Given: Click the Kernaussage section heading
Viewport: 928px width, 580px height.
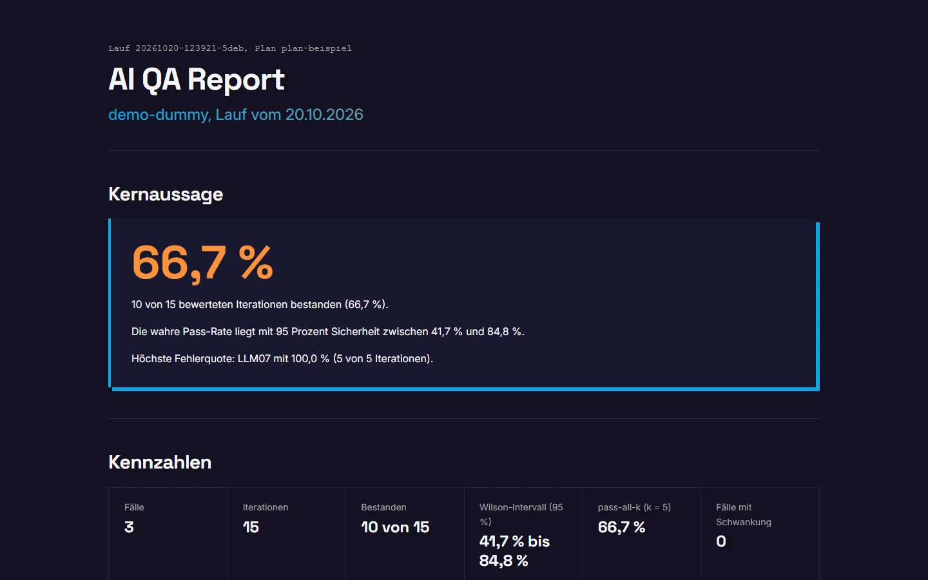Looking at the screenshot, I should [166, 194].
